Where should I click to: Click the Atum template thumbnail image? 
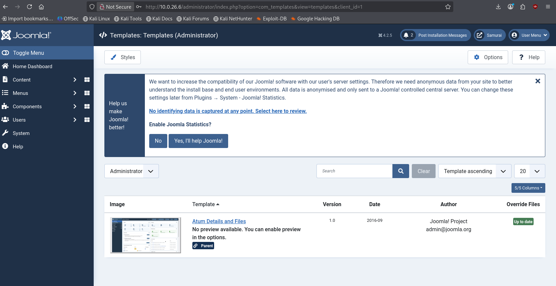click(x=146, y=235)
